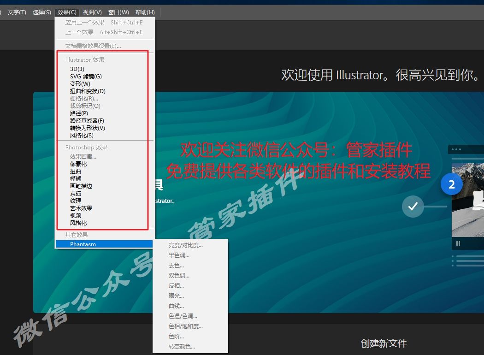This screenshot has height=355, width=484.
Task: Open the 效果画廊... entry
Action: [105, 156]
